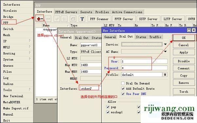The width and height of the screenshot is (197, 123).
Task: Collapse the Allow section
Action: pyautogui.click(x=105, y=102)
